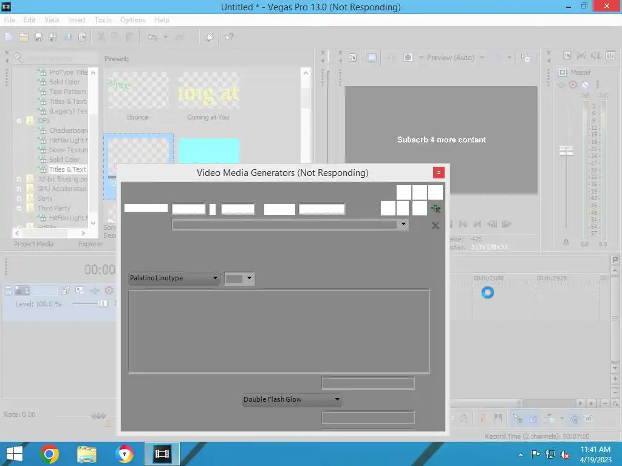
Task: Open the Edit menu
Action: (x=29, y=20)
